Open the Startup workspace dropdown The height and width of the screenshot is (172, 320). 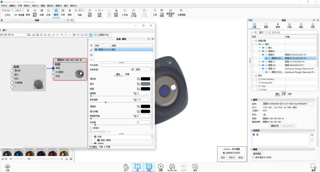pyautogui.click(x=7, y=10)
